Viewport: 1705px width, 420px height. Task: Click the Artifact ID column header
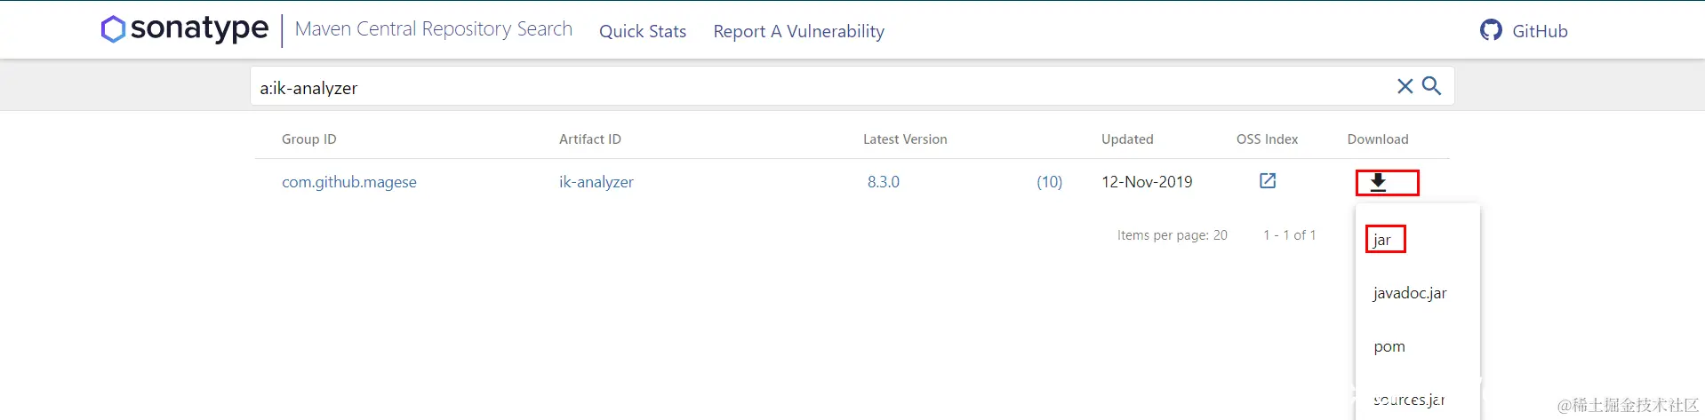(x=590, y=139)
